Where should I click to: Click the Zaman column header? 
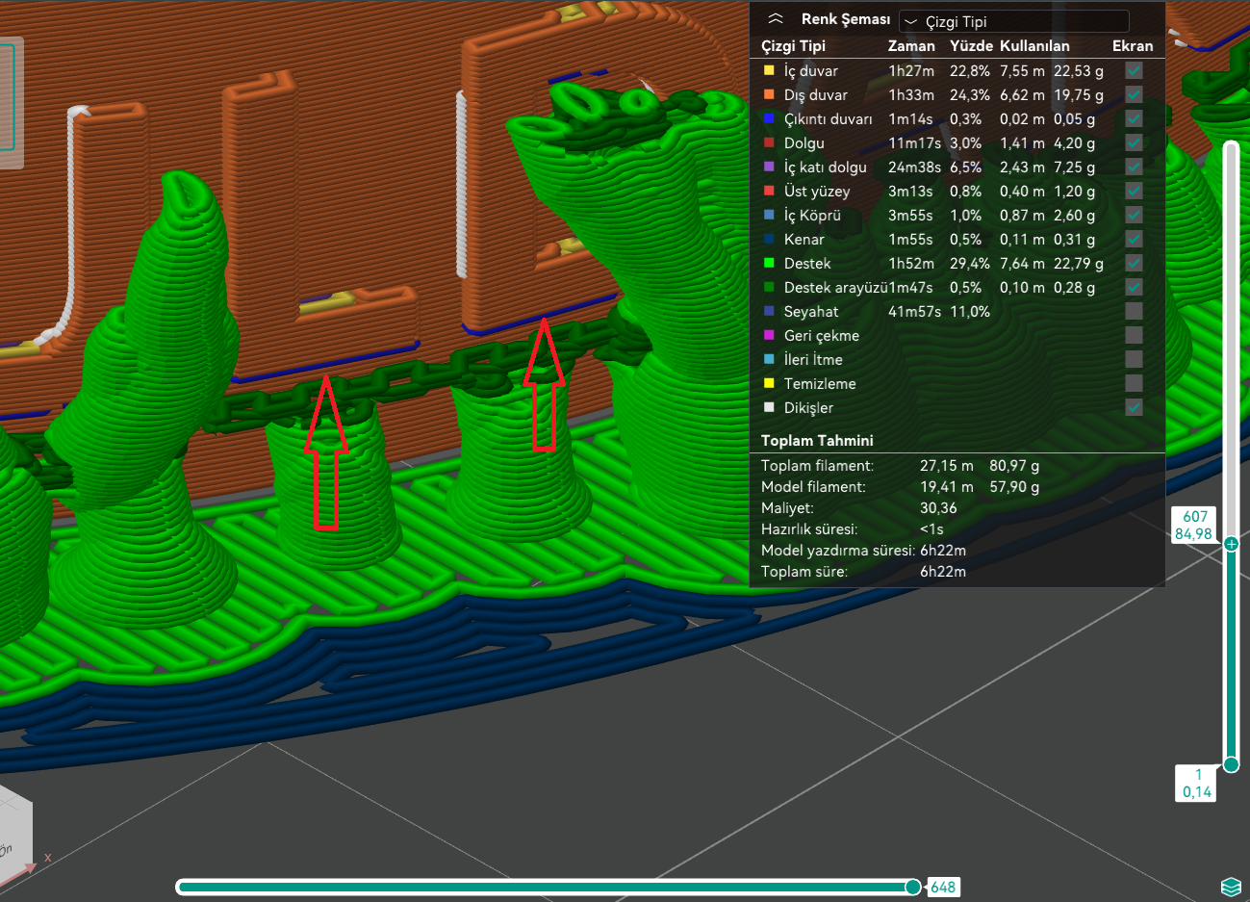[911, 45]
